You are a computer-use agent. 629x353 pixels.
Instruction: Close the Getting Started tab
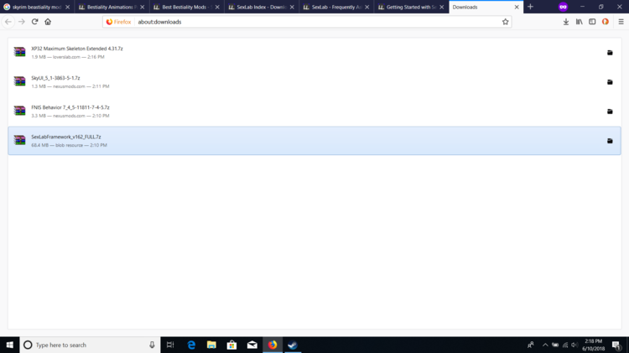click(442, 7)
